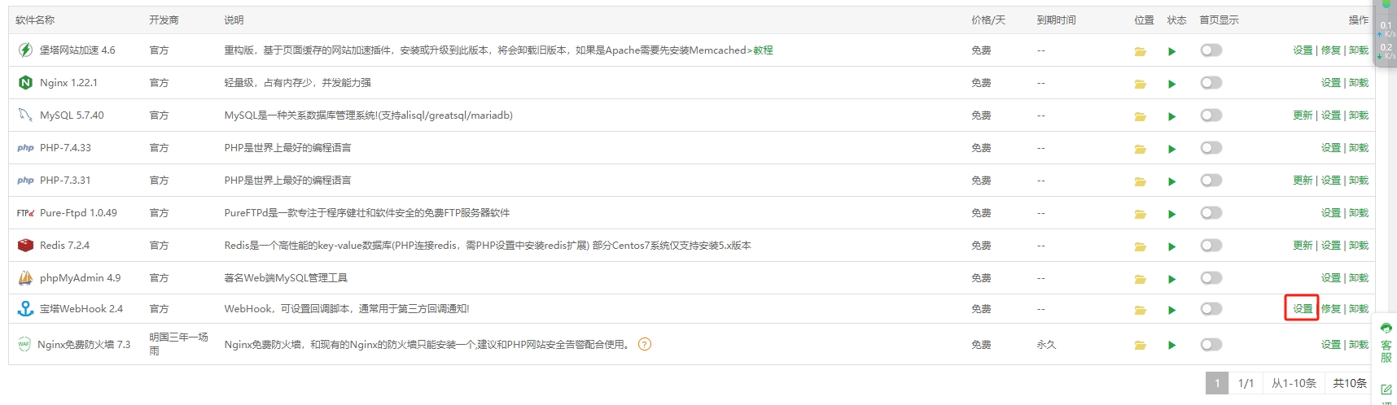This screenshot has width=1397, height=405.
Task: Open folder location for Nginx免费防火墙 7.3
Action: pos(1141,346)
